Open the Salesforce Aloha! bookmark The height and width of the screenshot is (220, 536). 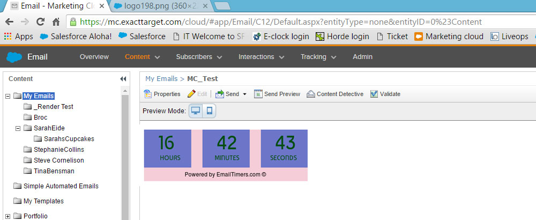(x=76, y=36)
